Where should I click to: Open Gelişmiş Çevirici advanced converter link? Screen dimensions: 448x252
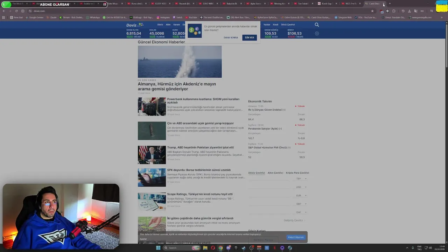tap(294, 220)
